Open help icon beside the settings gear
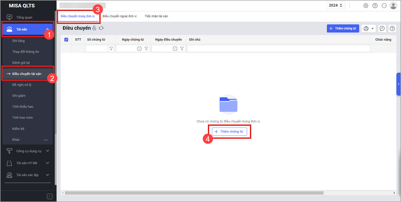401x202 pixels. 375,6
